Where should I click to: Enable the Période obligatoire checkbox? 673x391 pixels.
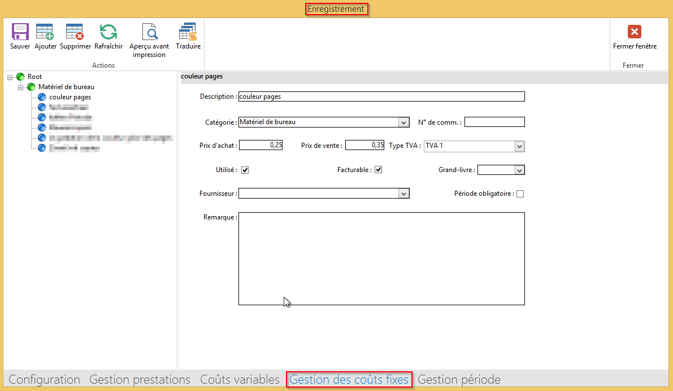pos(520,194)
